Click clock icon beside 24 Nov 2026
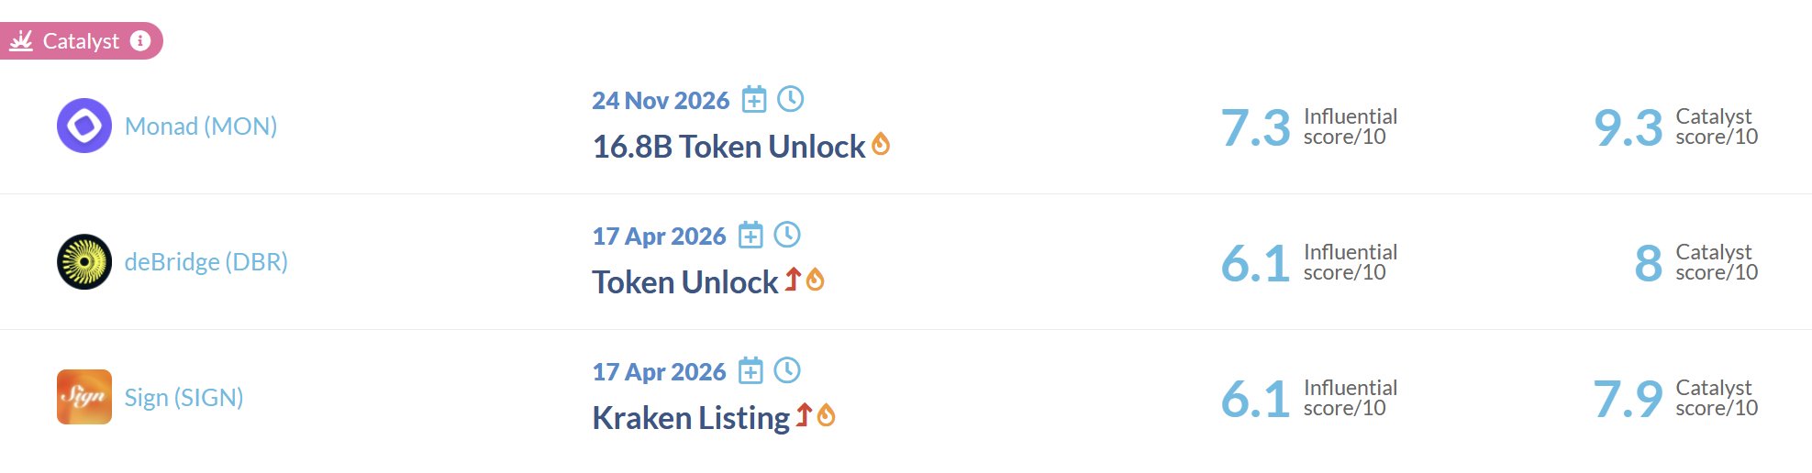The image size is (1812, 473). pyautogui.click(x=790, y=99)
